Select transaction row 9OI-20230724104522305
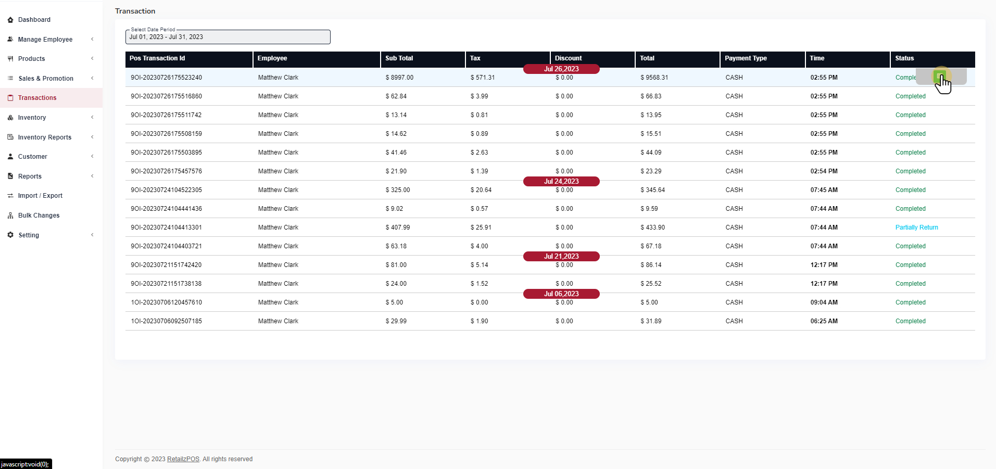 (166, 190)
